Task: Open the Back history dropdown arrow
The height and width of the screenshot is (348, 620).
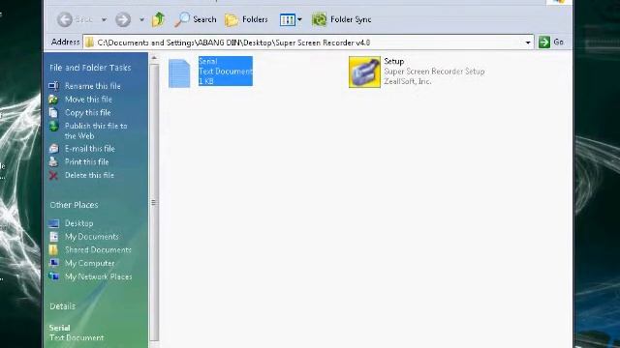Action: click(104, 19)
